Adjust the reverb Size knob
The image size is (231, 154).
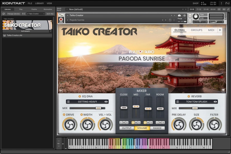click(197, 125)
